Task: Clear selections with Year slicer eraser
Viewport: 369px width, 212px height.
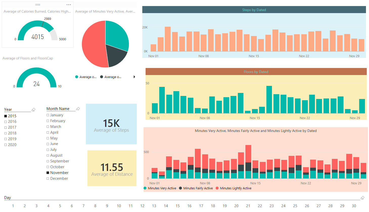Action: point(33,110)
